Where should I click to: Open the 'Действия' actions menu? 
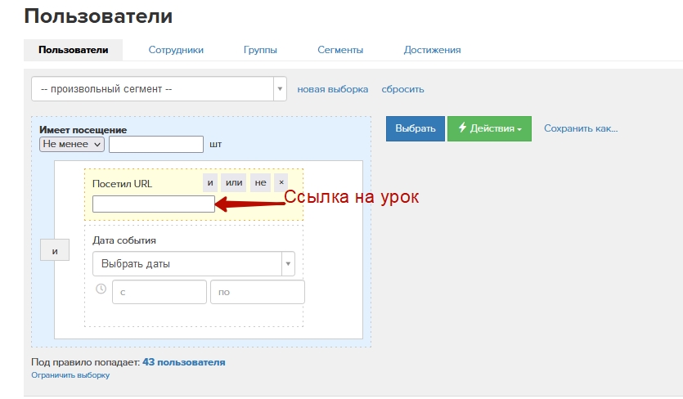489,128
